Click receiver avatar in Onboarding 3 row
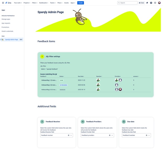The image size is (163, 150). pos(98,89)
